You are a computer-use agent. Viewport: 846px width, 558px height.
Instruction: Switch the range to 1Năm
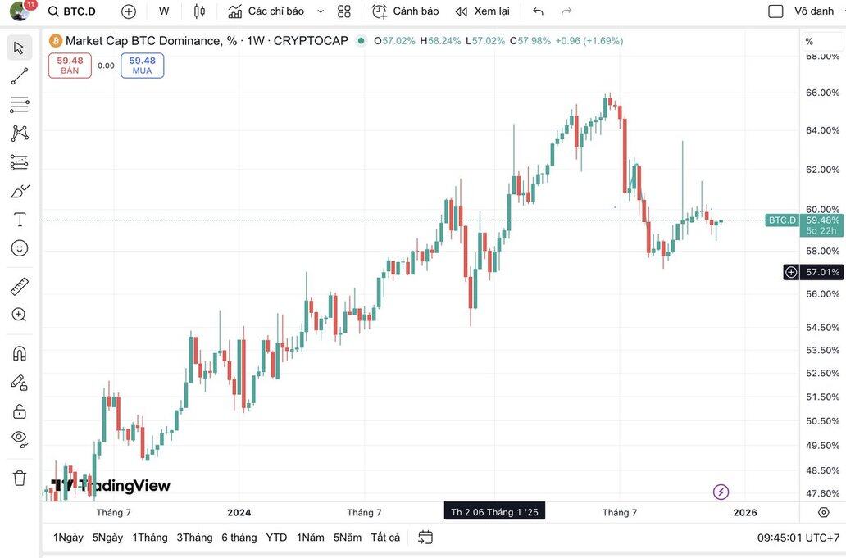point(311,538)
